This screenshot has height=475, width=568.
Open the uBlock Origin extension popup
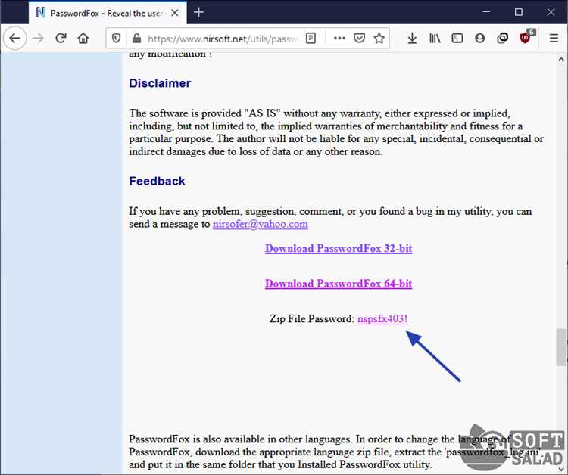[x=526, y=38]
